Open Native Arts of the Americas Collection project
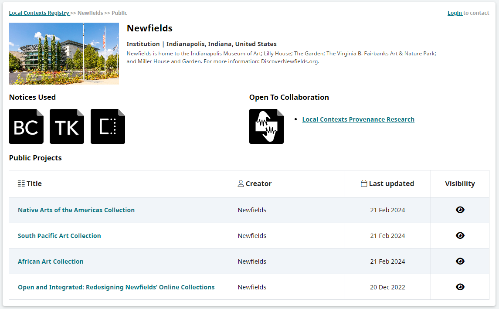The image size is (499, 309). click(76, 210)
